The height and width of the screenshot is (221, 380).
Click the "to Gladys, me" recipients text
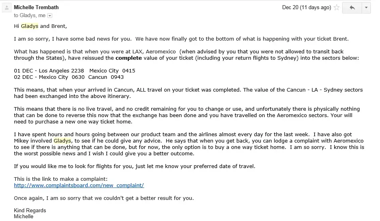29,16
